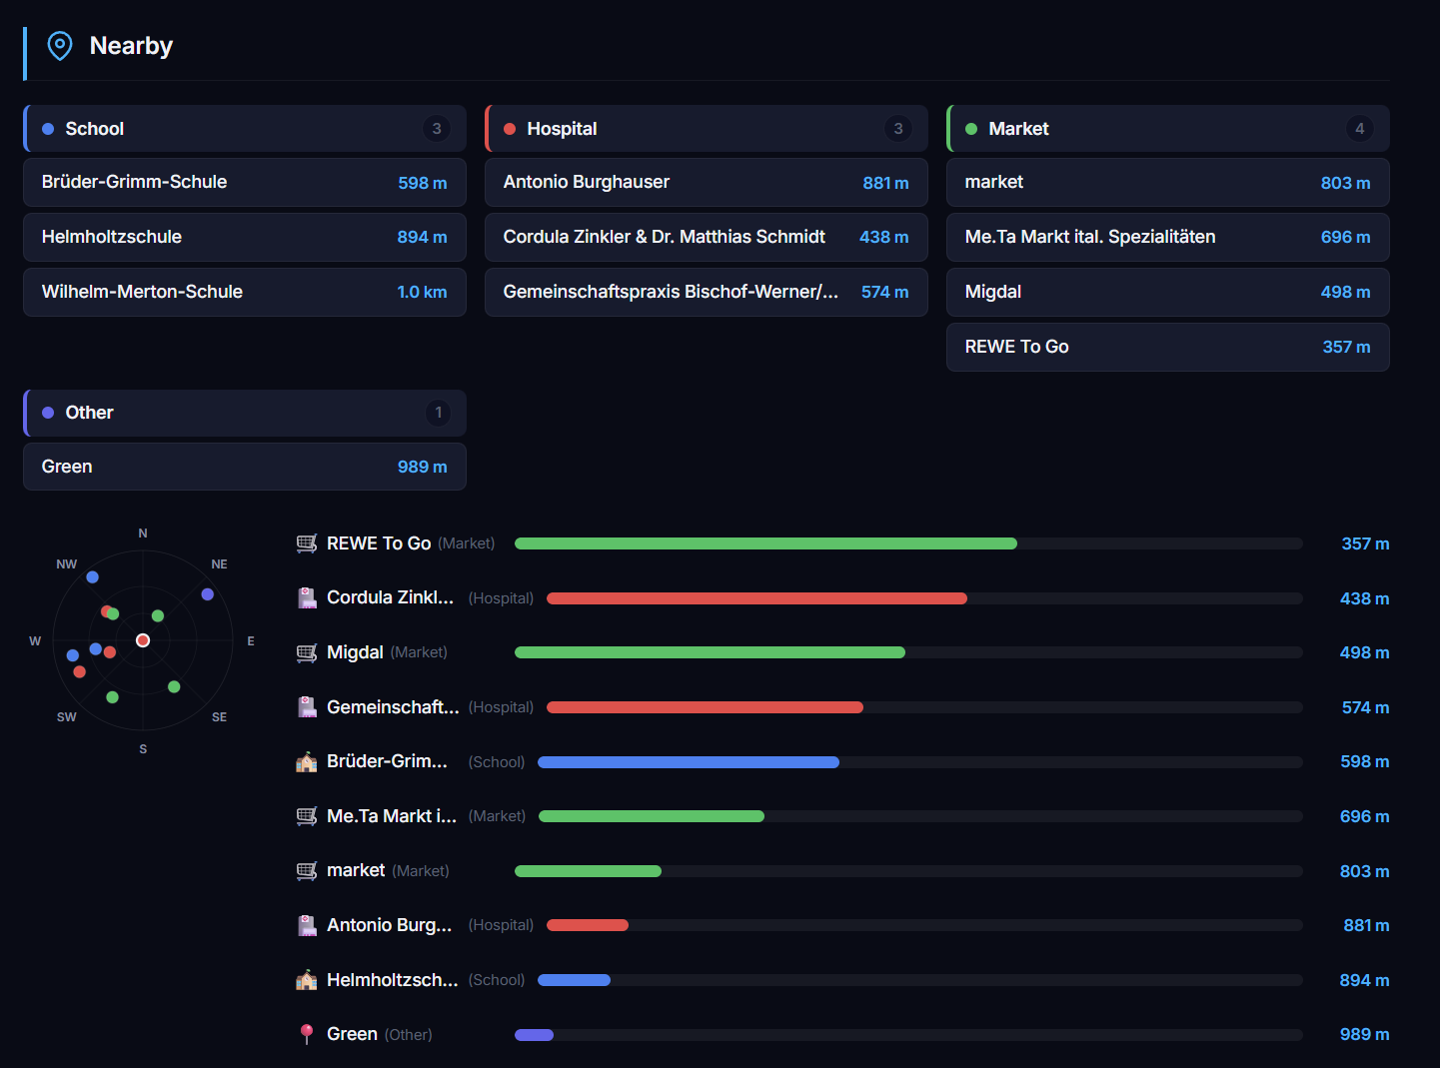This screenshot has height=1068, width=1440.
Task: Click the center marker on the compass radar
Action: point(143,640)
